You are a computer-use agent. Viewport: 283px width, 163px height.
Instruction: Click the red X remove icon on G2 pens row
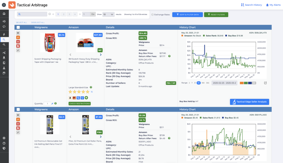(x=18, y=124)
